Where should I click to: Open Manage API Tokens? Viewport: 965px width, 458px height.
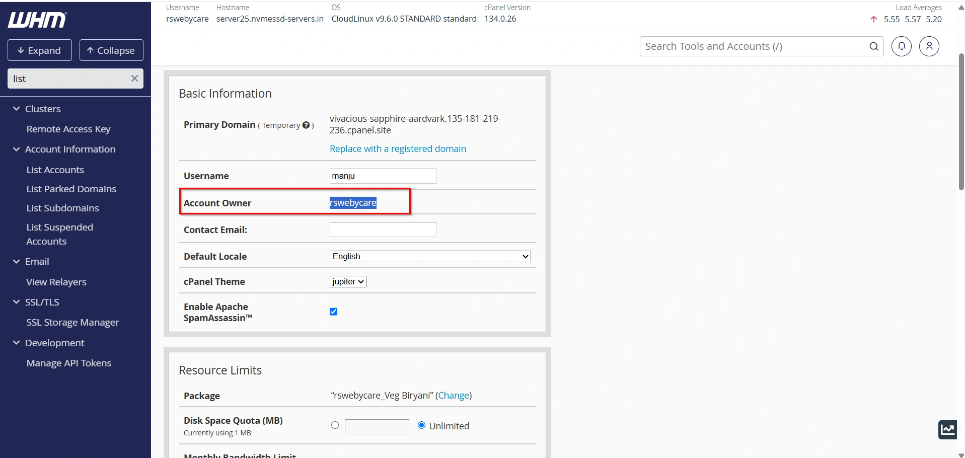coord(69,363)
